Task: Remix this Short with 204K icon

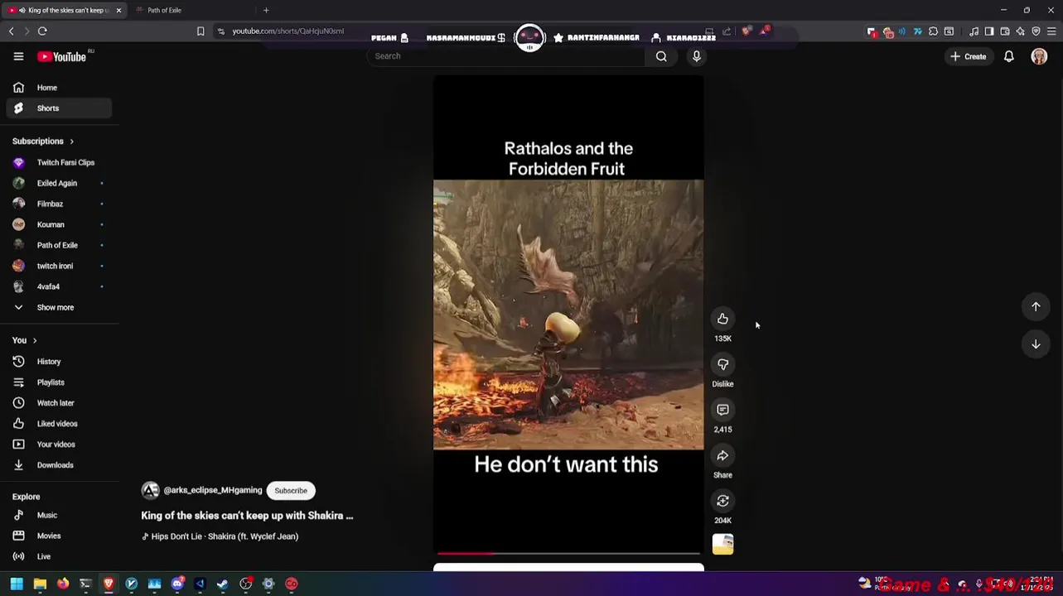Action: (x=722, y=501)
